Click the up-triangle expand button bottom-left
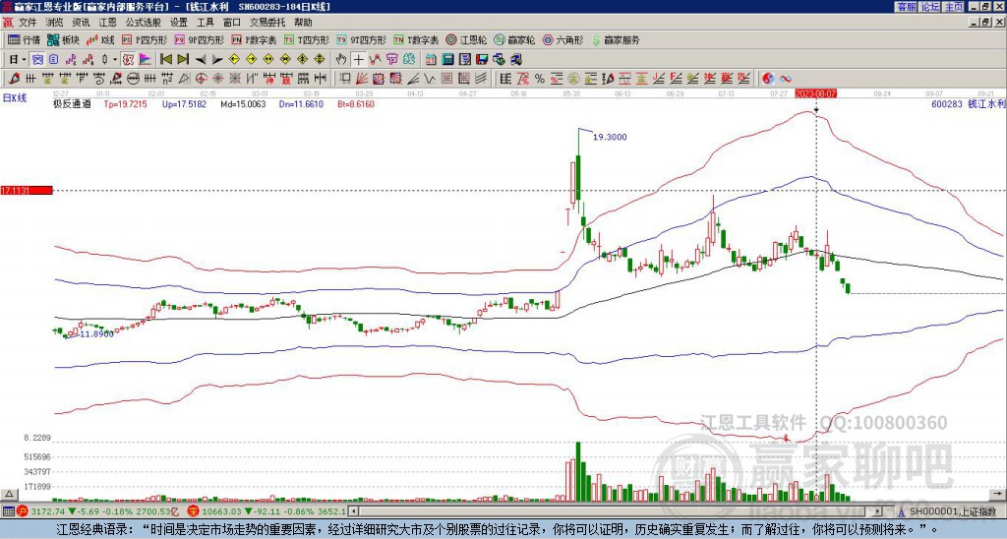Image resolution: width=1007 pixels, height=539 pixels. pyautogui.click(x=8, y=494)
